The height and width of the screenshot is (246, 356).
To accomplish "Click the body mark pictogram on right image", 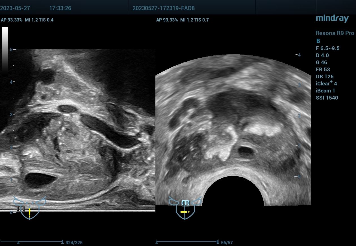I will [185, 208].
